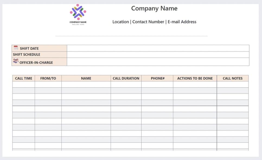The height and width of the screenshot is (160, 262).
Task: Click the calendar icon beside Shift Date
Action: click(x=16, y=48)
